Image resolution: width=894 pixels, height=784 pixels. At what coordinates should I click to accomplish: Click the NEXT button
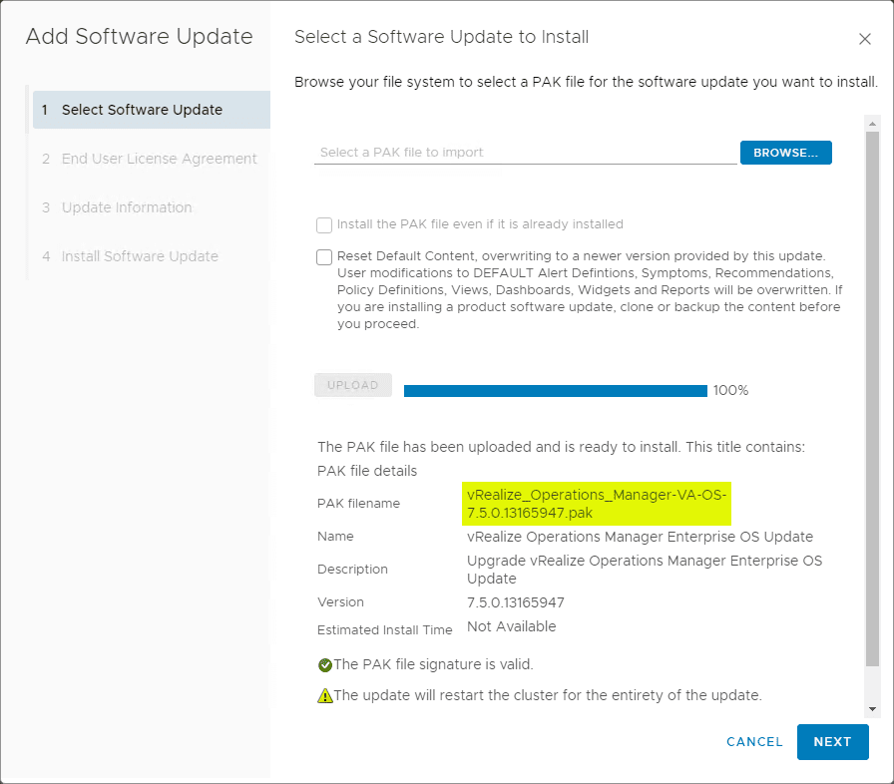tap(832, 742)
